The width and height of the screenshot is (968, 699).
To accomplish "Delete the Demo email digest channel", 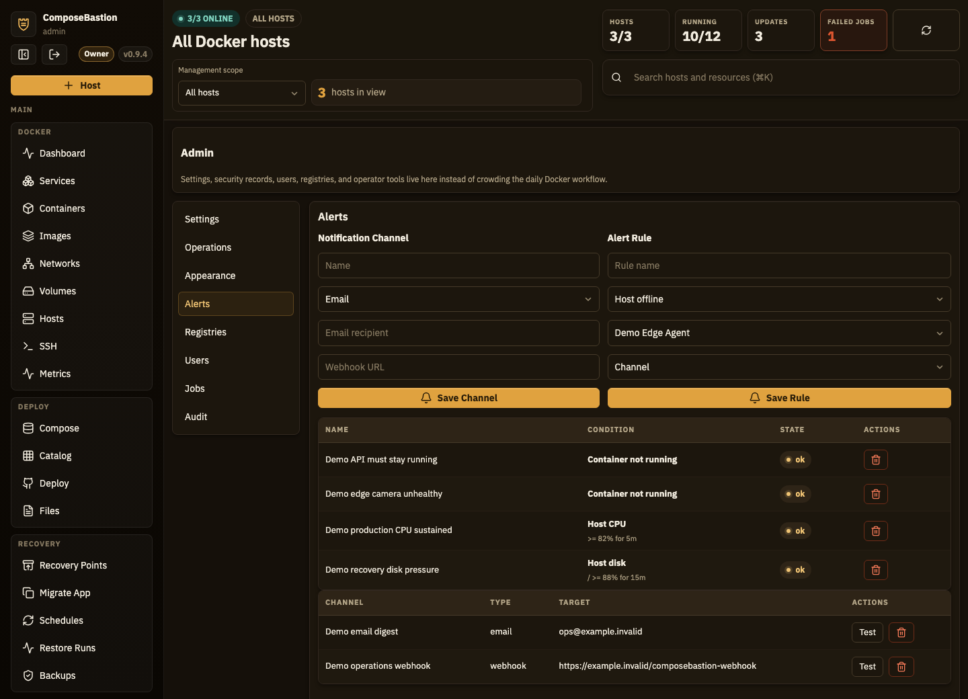I will (x=901, y=632).
